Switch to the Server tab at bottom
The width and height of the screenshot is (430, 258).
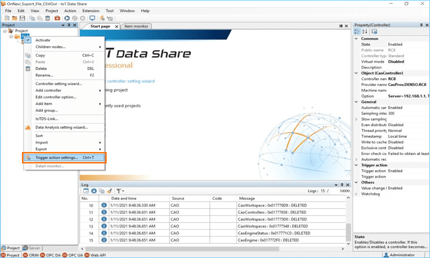tap(32, 248)
